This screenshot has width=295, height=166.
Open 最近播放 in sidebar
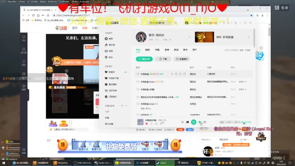tap(111, 84)
